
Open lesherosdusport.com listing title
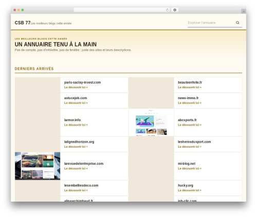(x=194, y=142)
